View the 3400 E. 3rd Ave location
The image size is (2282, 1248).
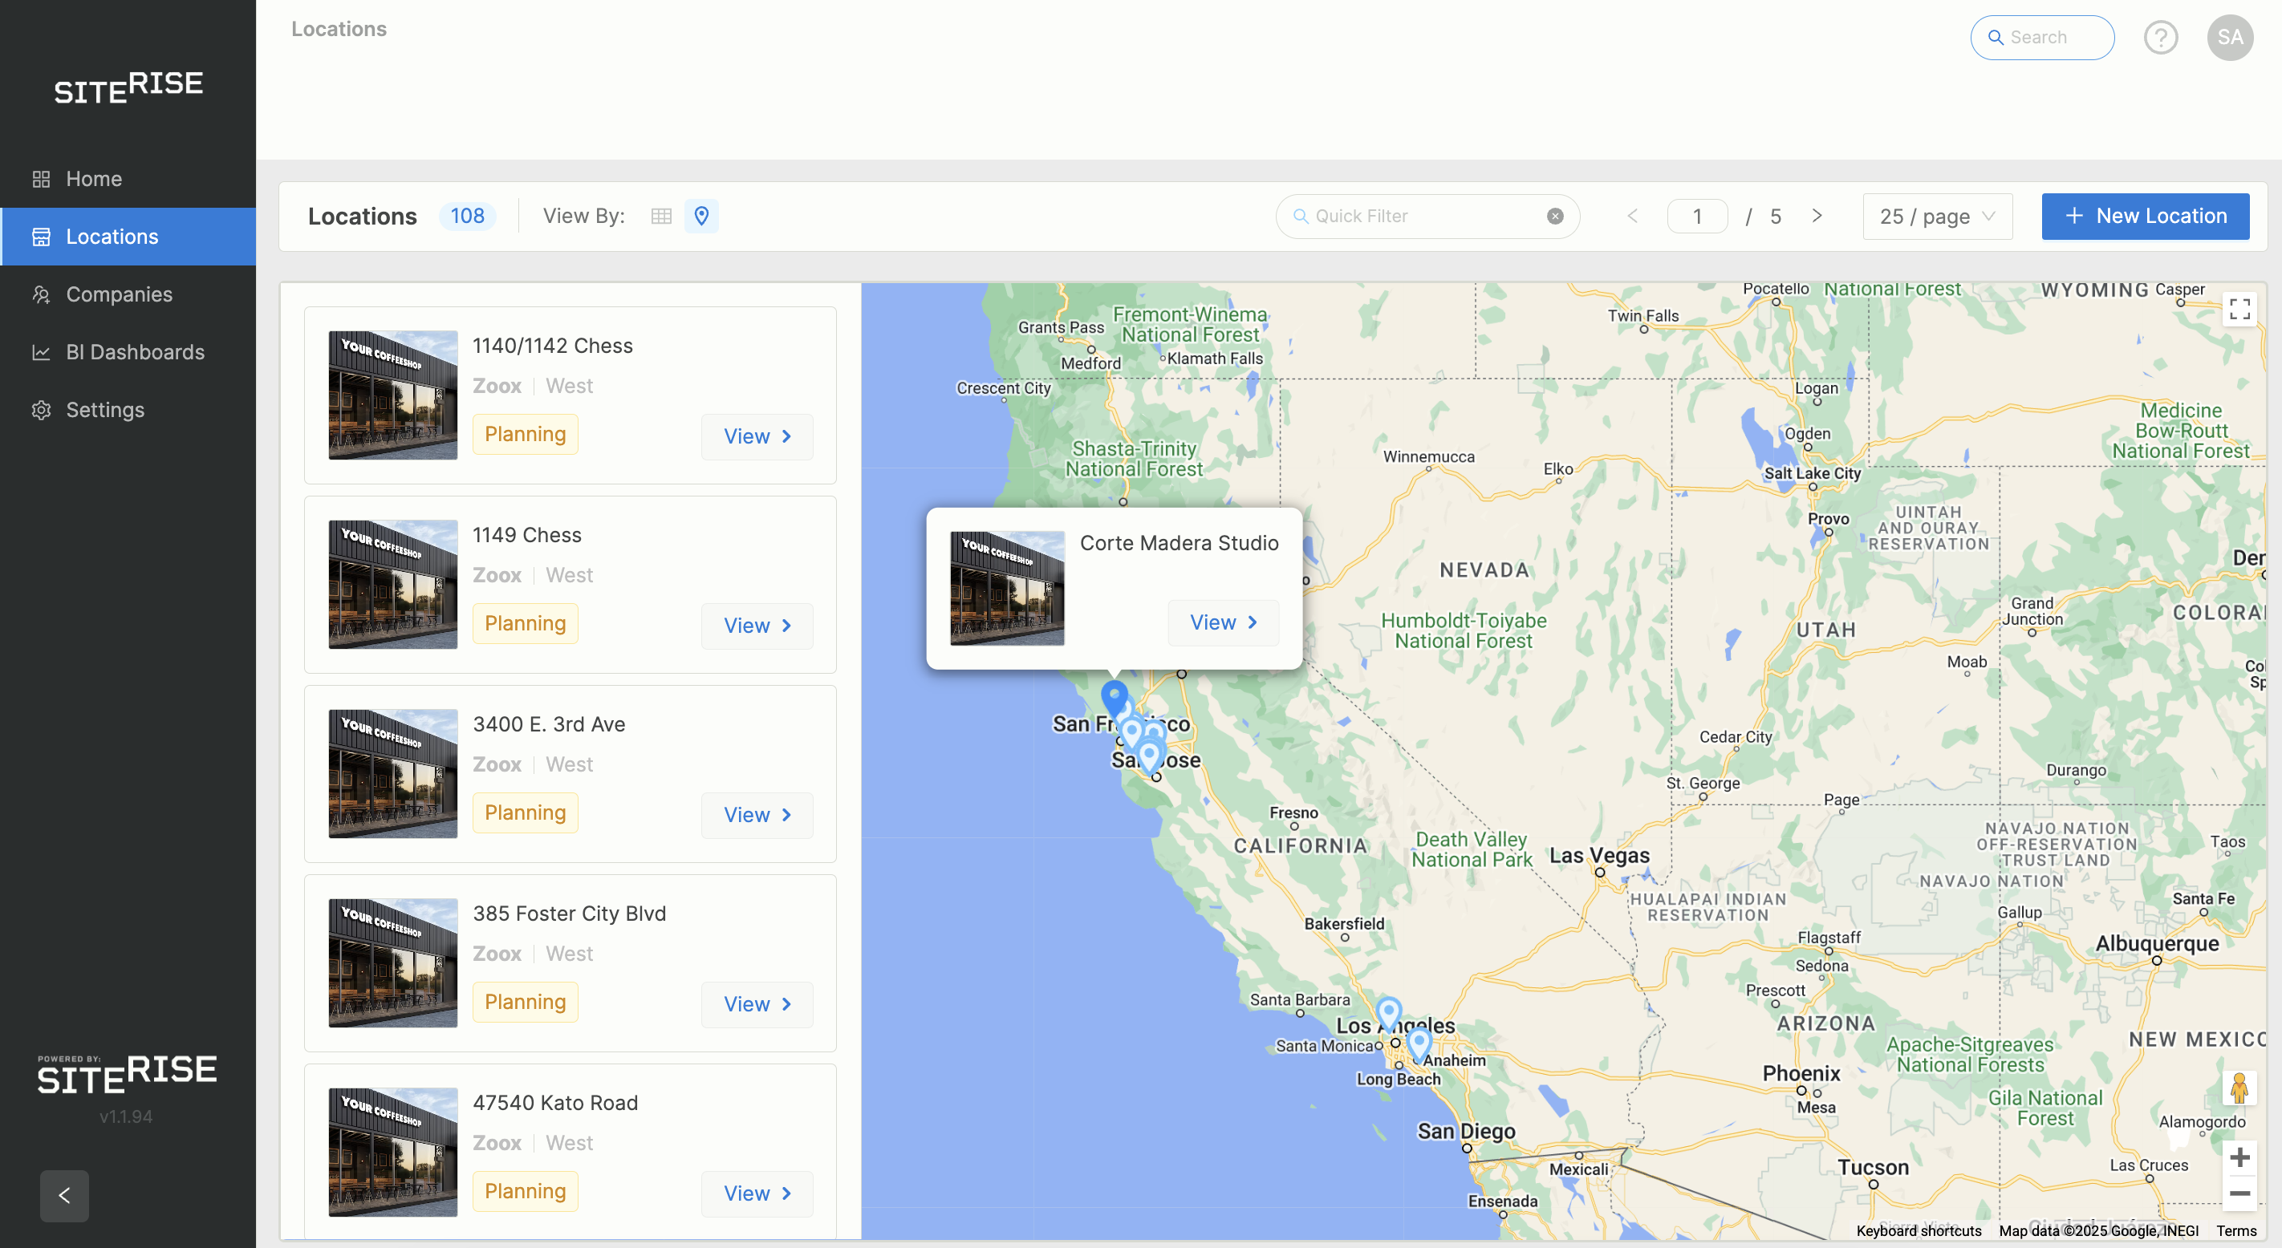[756, 814]
